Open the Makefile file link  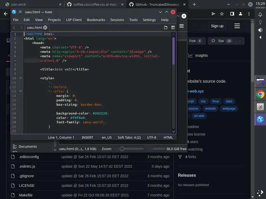point(26,195)
